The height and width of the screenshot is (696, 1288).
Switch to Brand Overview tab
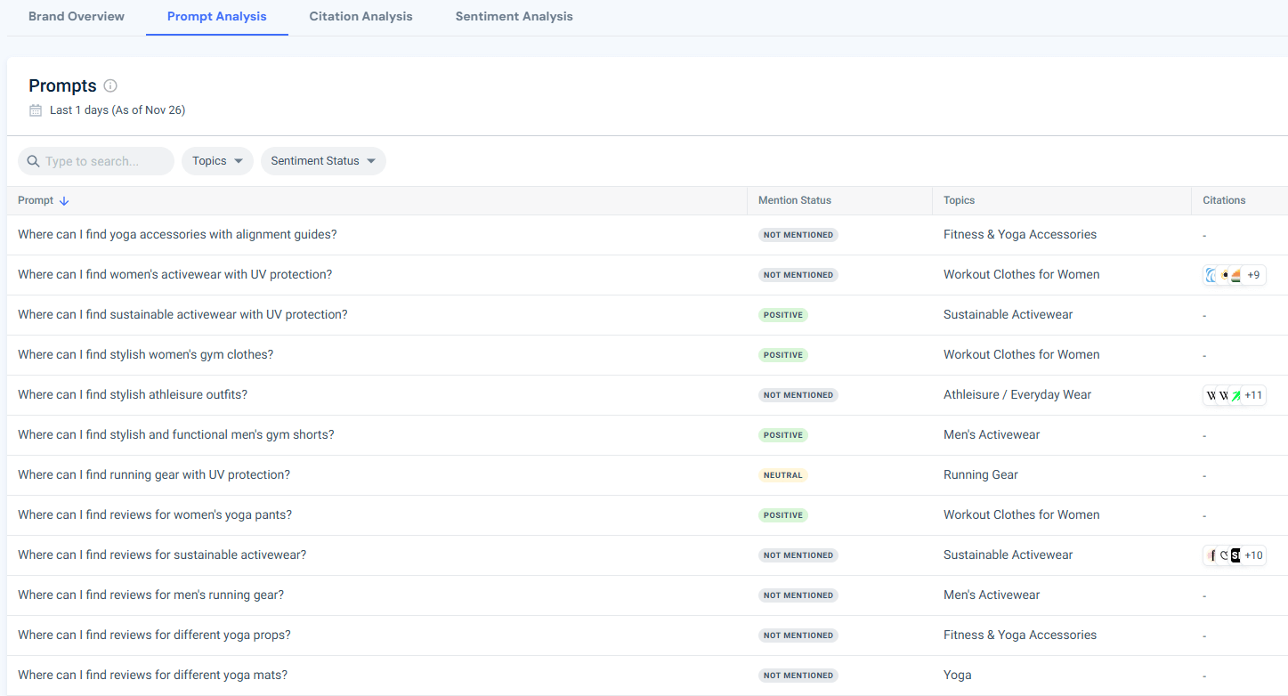tap(77, 16)
